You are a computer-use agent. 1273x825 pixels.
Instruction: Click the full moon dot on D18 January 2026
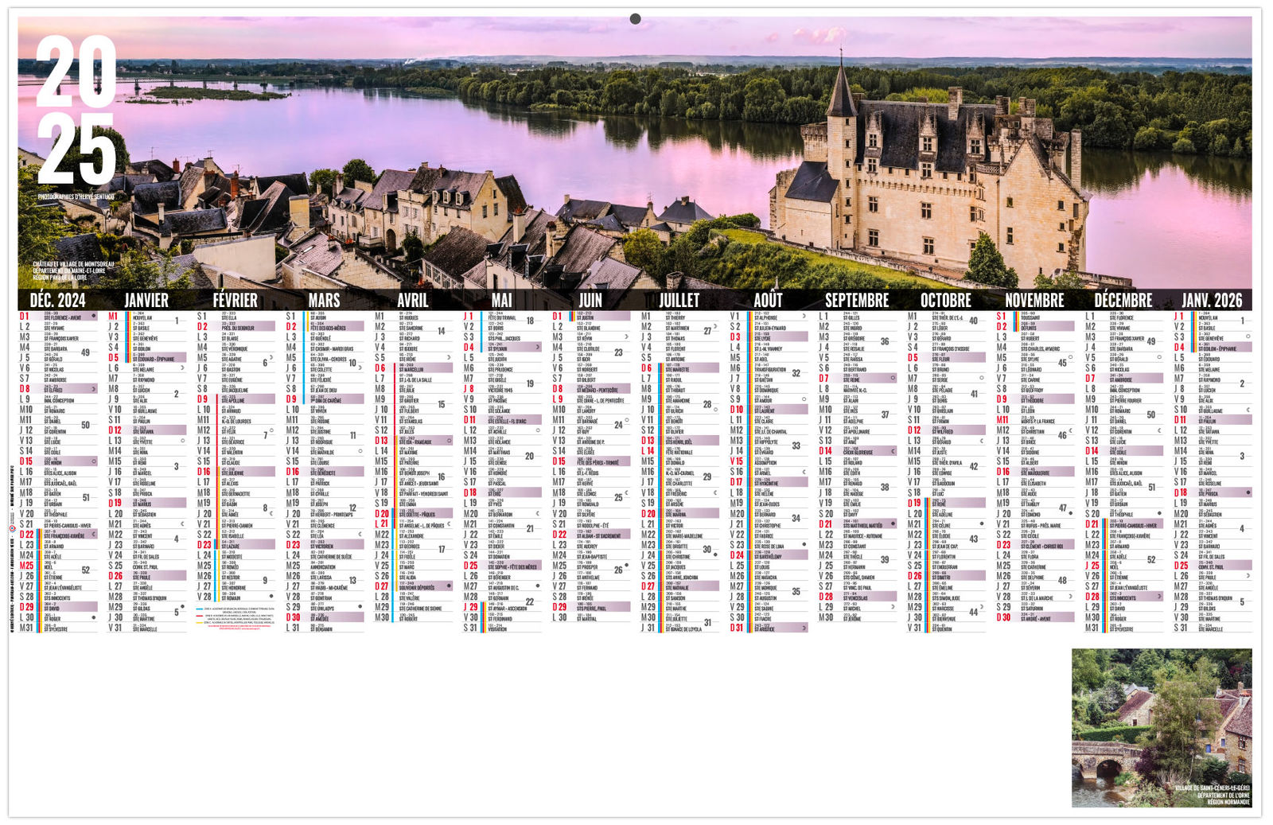point(1248,493)
